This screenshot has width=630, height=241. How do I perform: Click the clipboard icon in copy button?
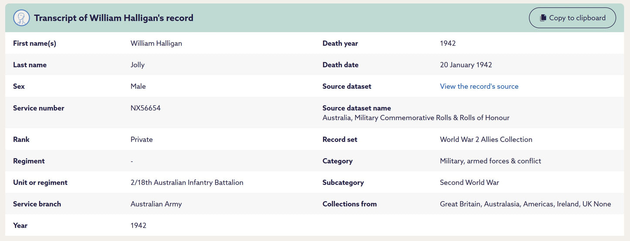coord(543,18)
